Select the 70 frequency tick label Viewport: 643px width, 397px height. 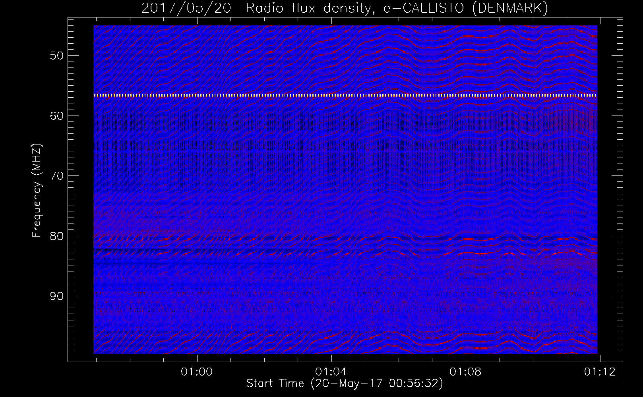tap(57, 176)
